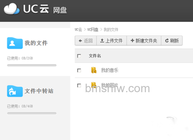Click the 文件名 column header
Screen dimensions: 193x140
(95, 56)
